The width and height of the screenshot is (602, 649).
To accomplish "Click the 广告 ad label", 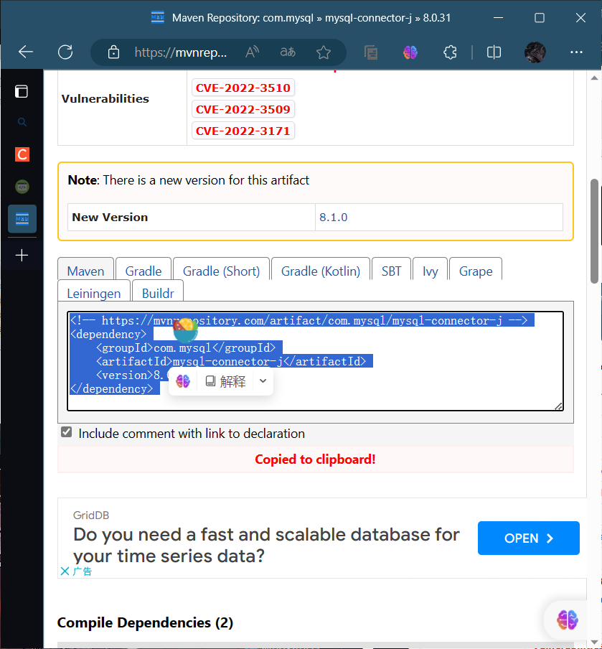I will (x=82, y=571).
